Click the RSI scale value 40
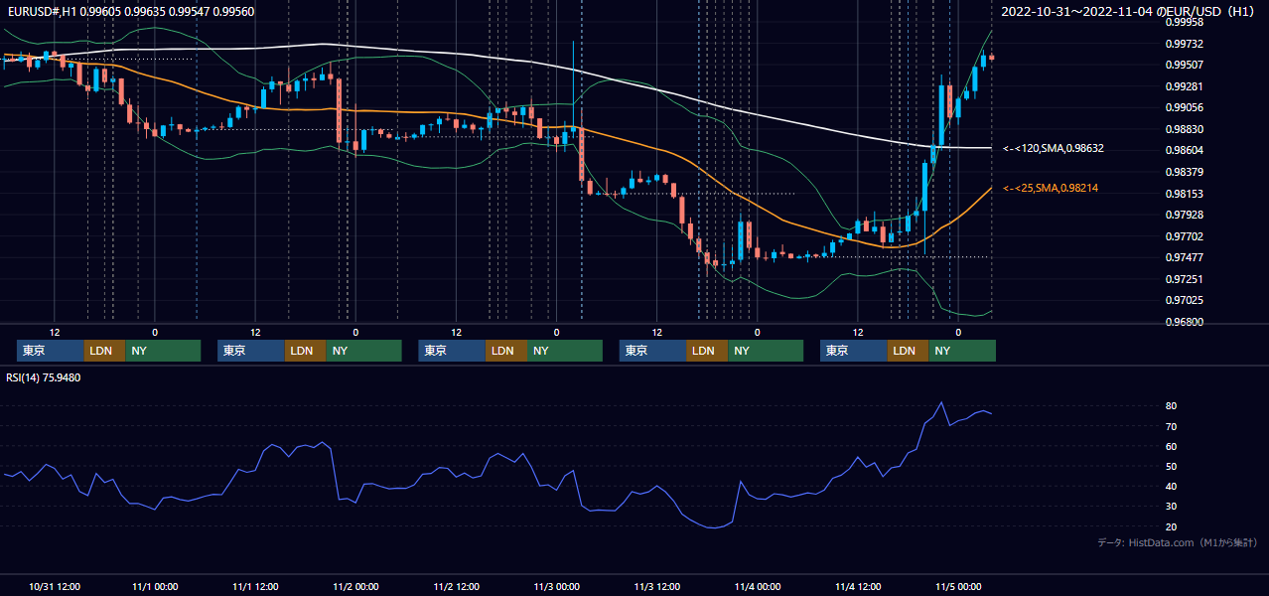 1172,486
